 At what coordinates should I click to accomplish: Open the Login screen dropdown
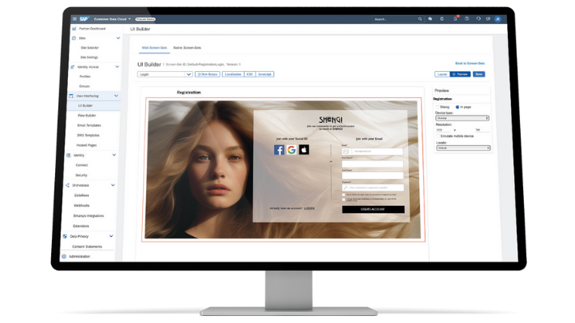point(165,74)
